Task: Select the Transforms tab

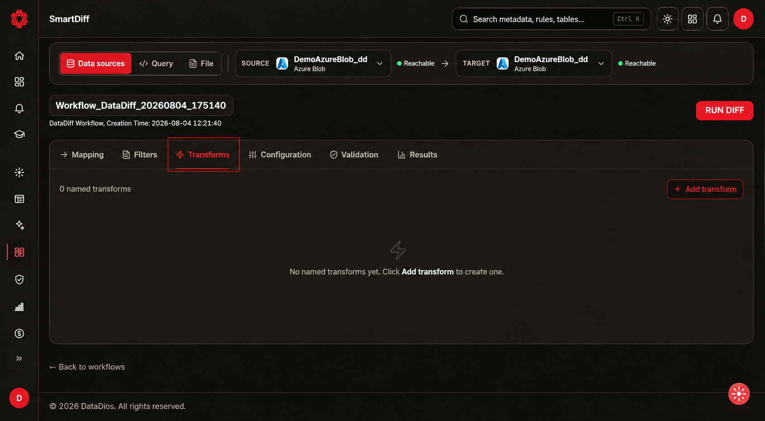Action: tap(203, 155)
